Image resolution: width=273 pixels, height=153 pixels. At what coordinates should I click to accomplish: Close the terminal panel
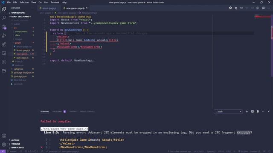point(269,111)
